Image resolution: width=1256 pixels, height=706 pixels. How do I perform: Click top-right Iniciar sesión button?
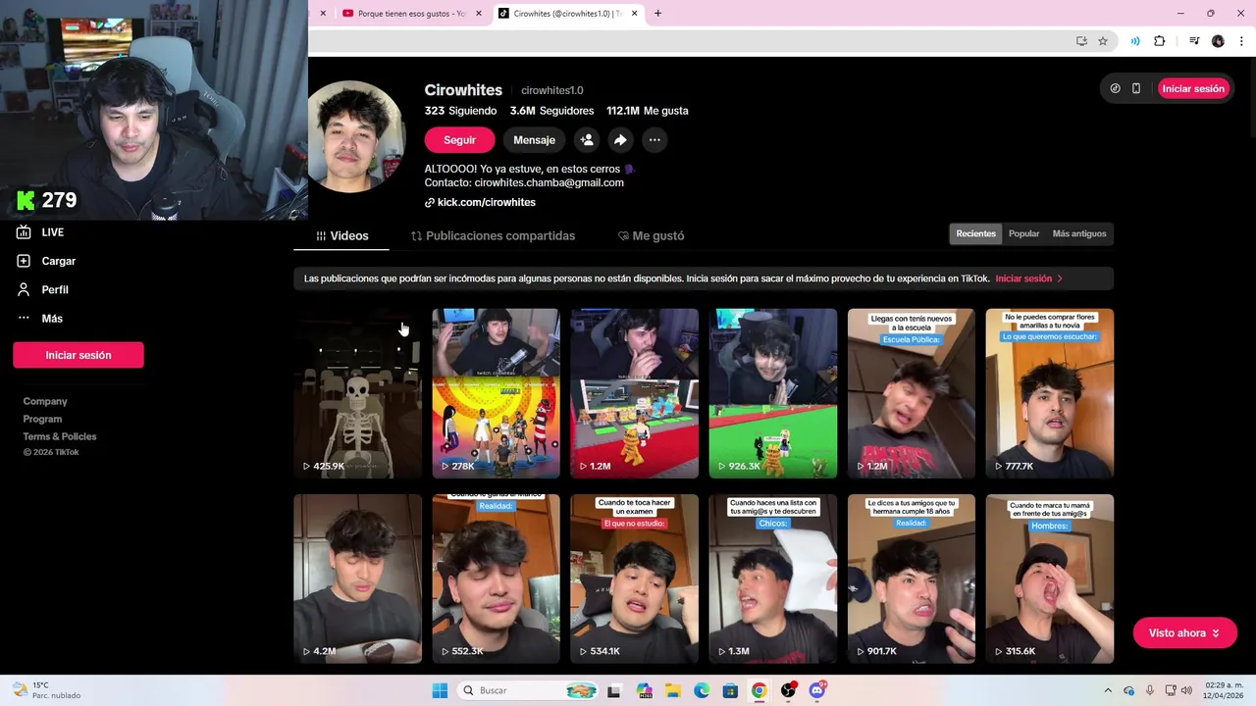pyautogui.click(x=1193, y=88)
